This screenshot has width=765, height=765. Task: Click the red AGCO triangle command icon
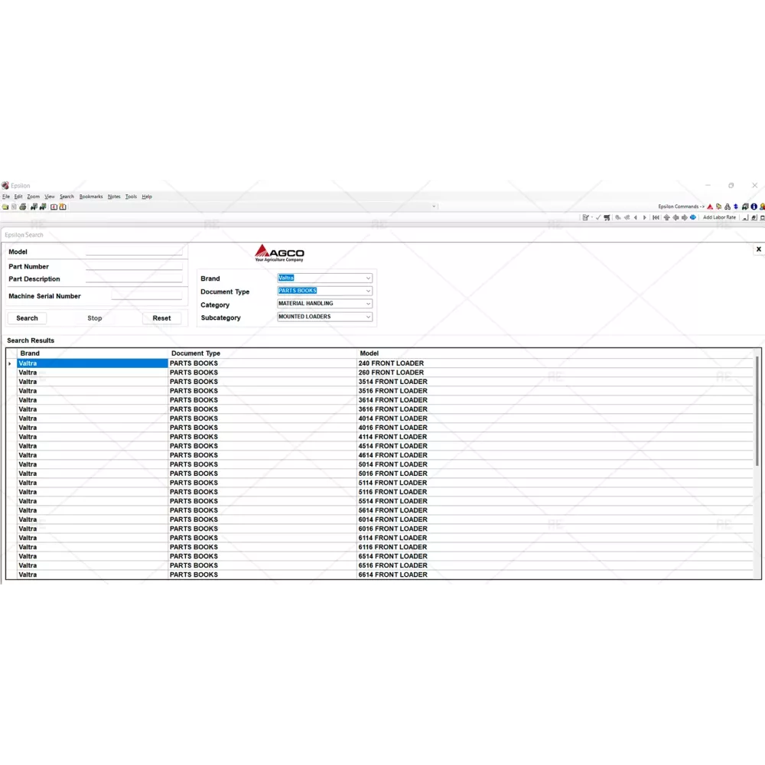click(x=710, y=207)
